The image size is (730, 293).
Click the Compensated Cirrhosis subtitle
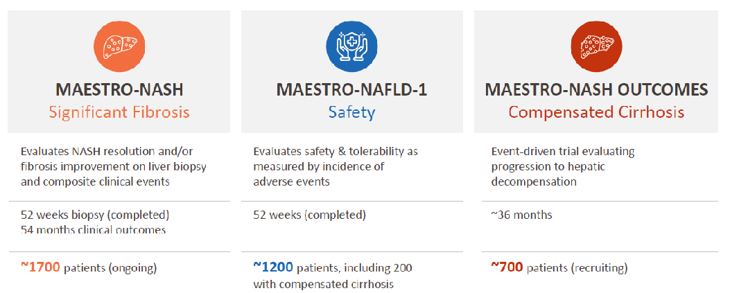[596, 112]
